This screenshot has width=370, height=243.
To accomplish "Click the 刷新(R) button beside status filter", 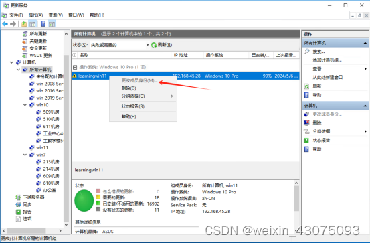I will point(162,45).
